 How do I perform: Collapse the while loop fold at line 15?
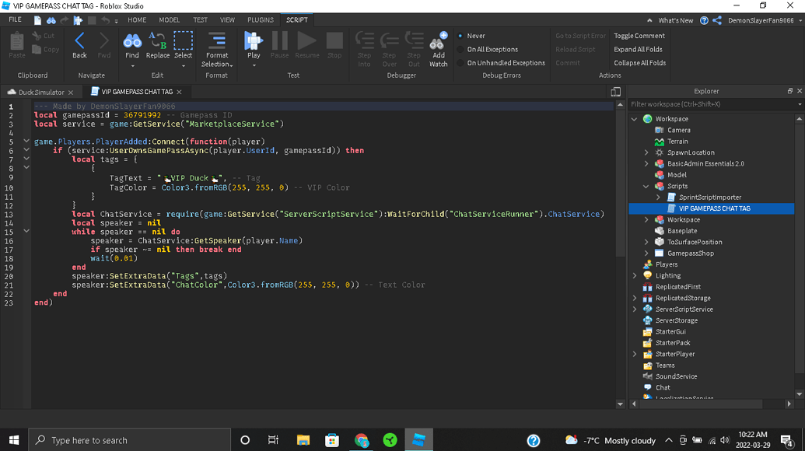tap(26, 231)
